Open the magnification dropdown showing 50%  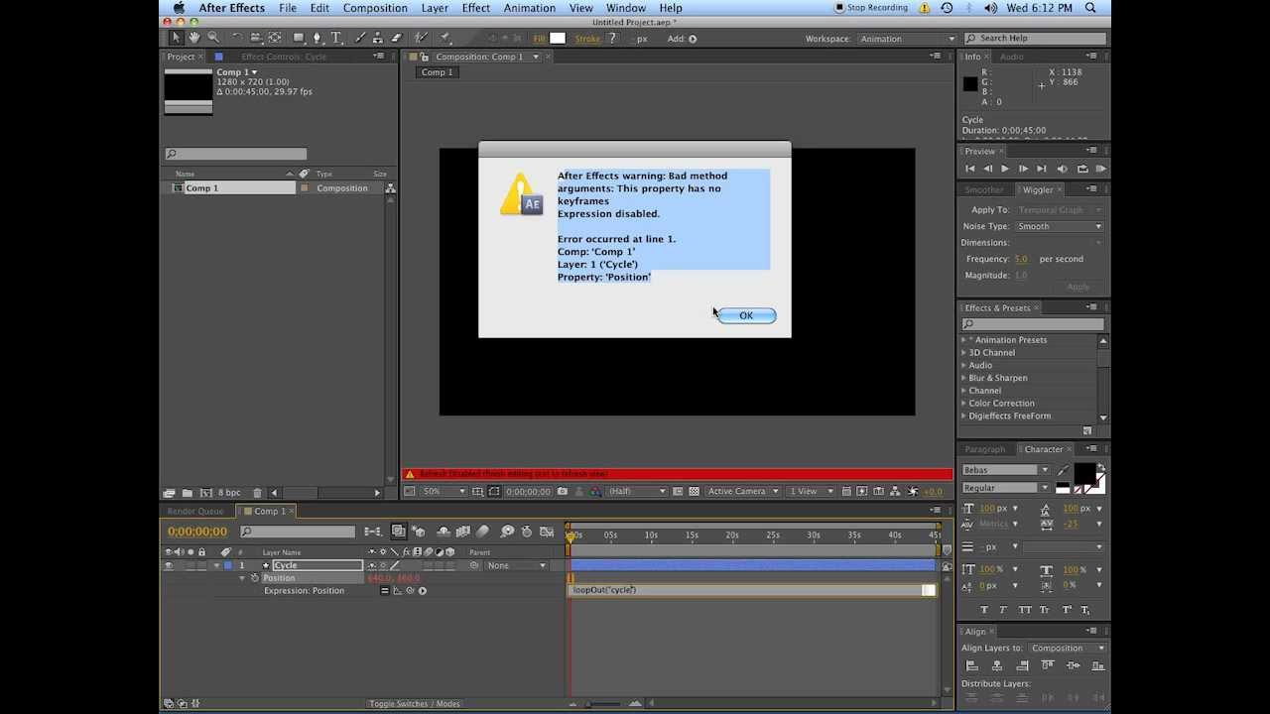(444, 491)
